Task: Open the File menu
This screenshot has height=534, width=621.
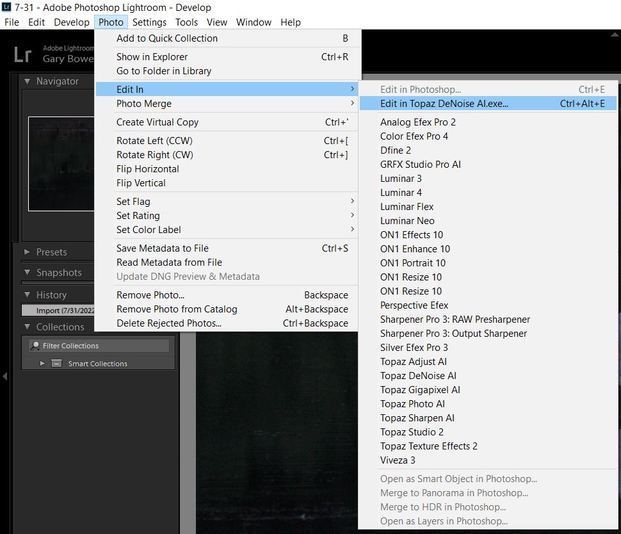Action: point(12,22)
